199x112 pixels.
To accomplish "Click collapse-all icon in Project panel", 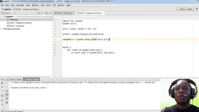I will (42, 13).
